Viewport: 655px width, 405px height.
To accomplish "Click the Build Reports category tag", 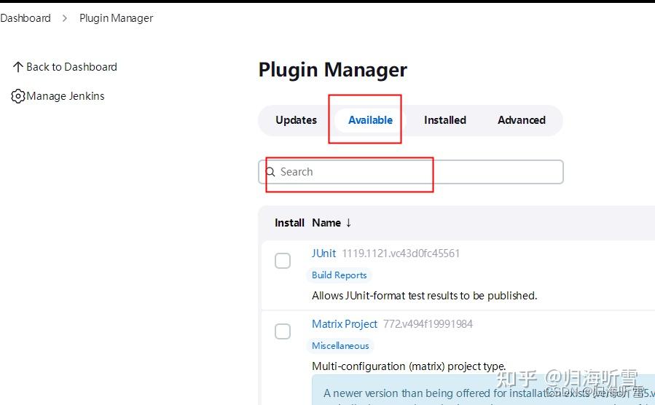I will point(340,275).
